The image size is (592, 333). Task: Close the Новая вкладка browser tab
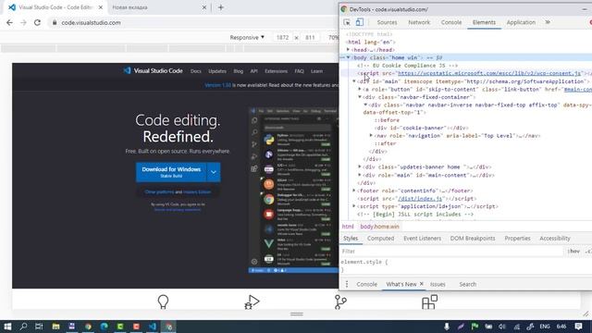[x=203, y=7]
